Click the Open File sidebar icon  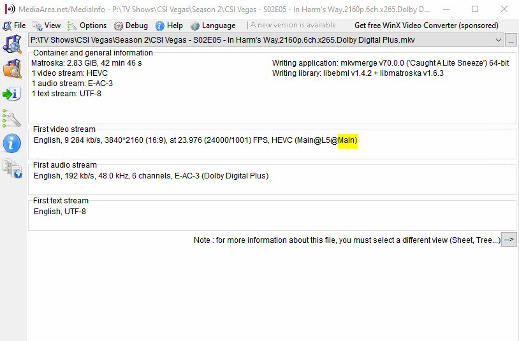(12, 43)
